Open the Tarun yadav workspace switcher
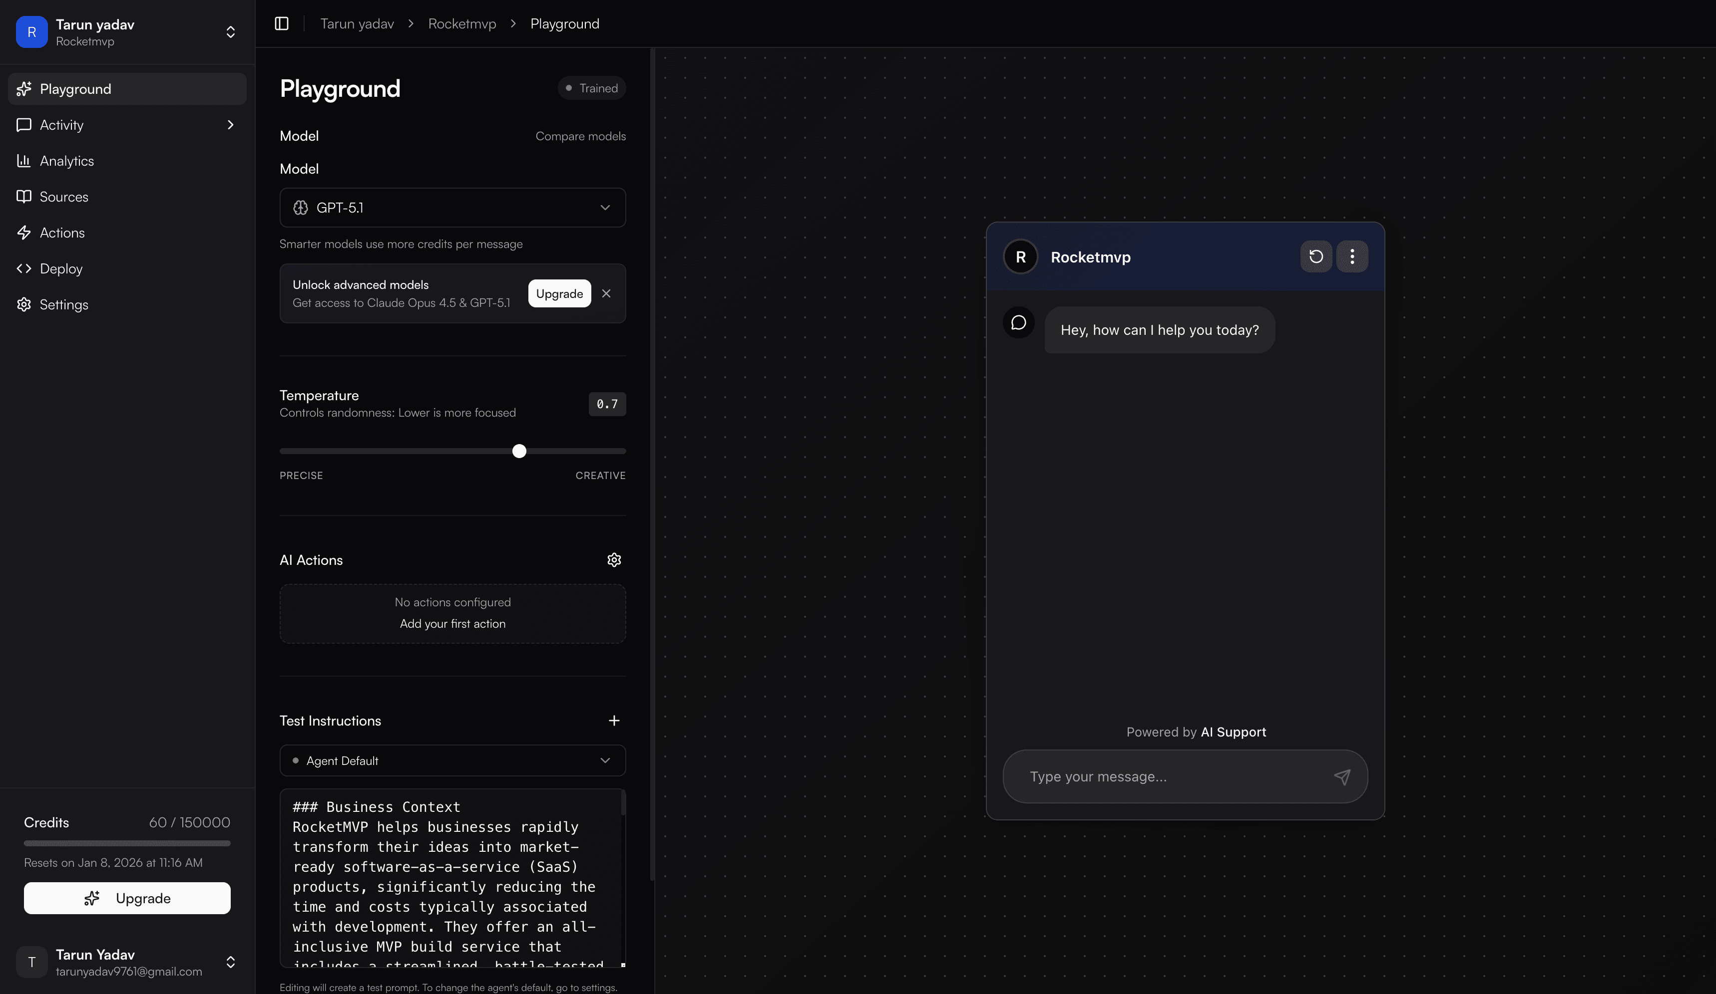Image resolution: width=1716 pixels, height=994 pixels. point(230,31)
